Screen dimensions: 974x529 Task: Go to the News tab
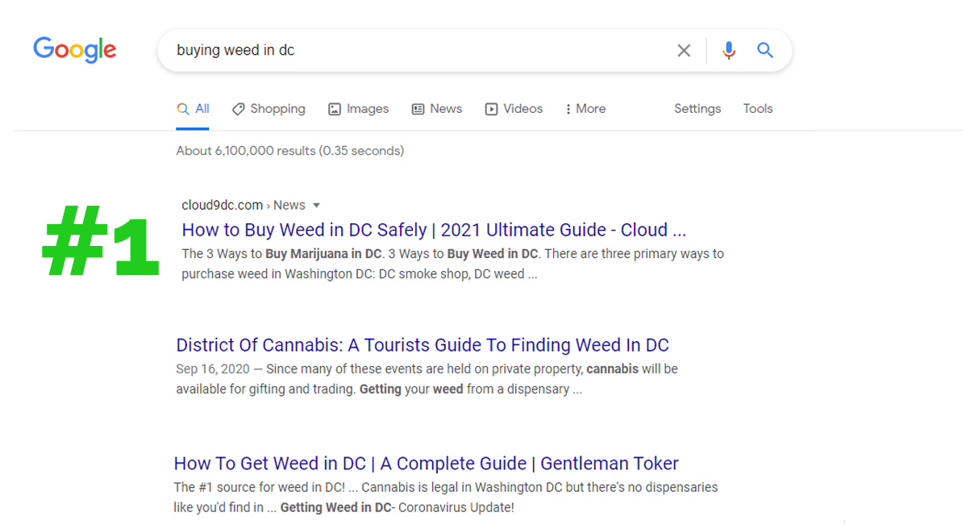coord(437,109)
